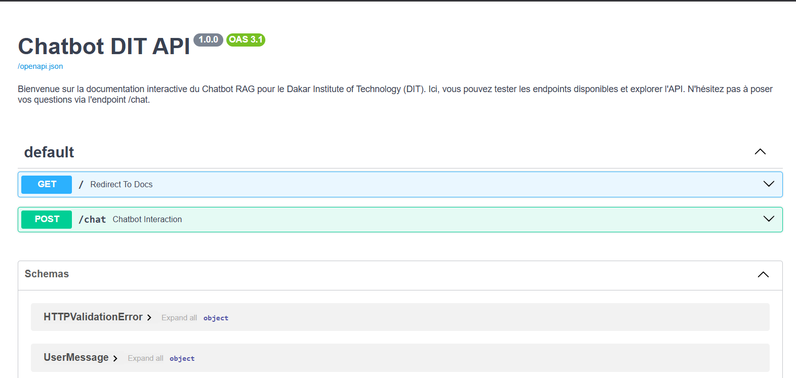The width and height of the screenshot is (796, 378).
Task: Click Expand all for HTTPValidationError
Action: (179, 318)
